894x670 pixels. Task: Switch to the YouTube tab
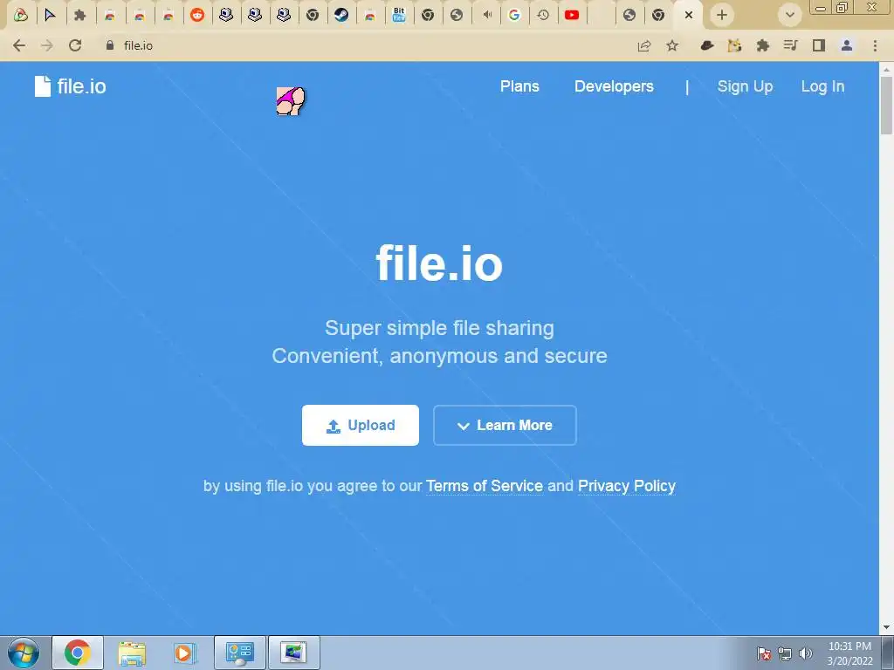tap(572, 16)
